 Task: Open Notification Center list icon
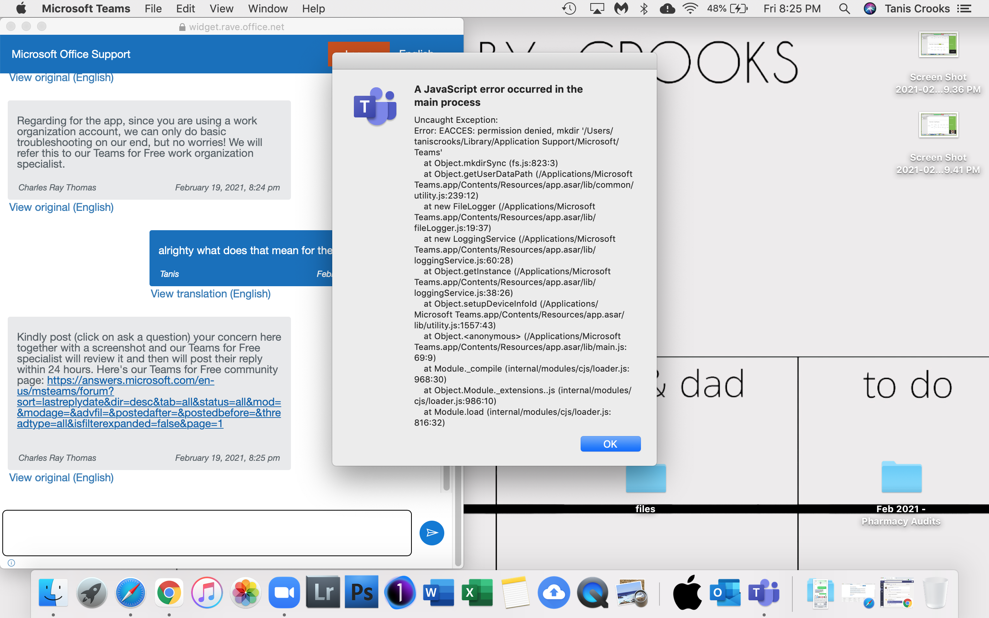tap(964, 8)
